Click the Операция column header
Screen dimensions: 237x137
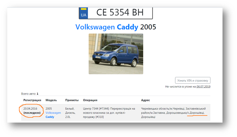(90, 100)
